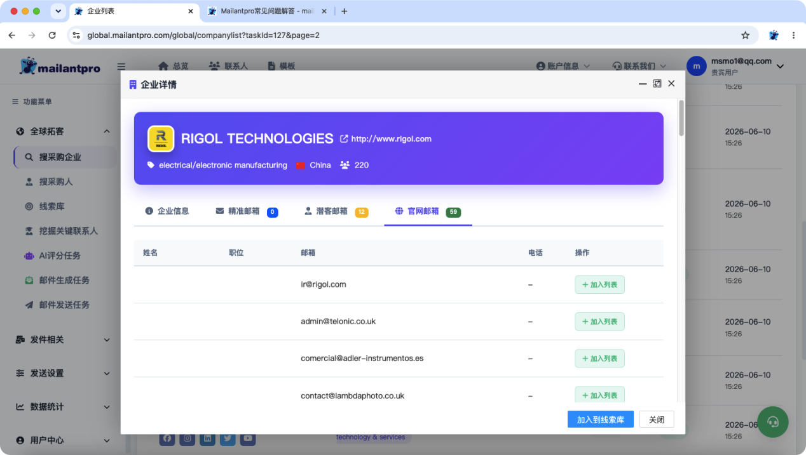
Task: Click 加入到线索库 button
Action: pos(601,419)
